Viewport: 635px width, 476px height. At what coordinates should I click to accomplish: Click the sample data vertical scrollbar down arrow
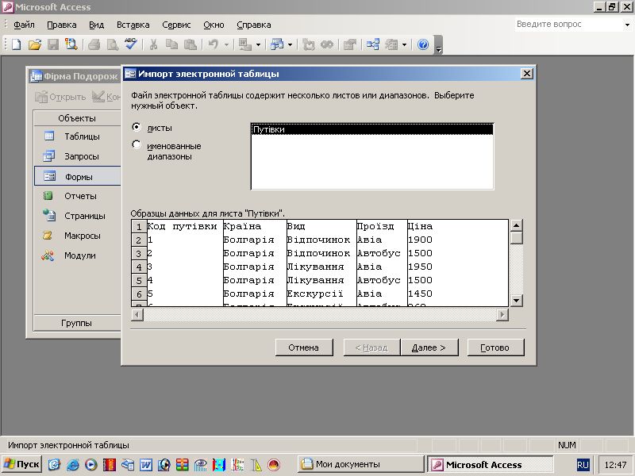516,301
